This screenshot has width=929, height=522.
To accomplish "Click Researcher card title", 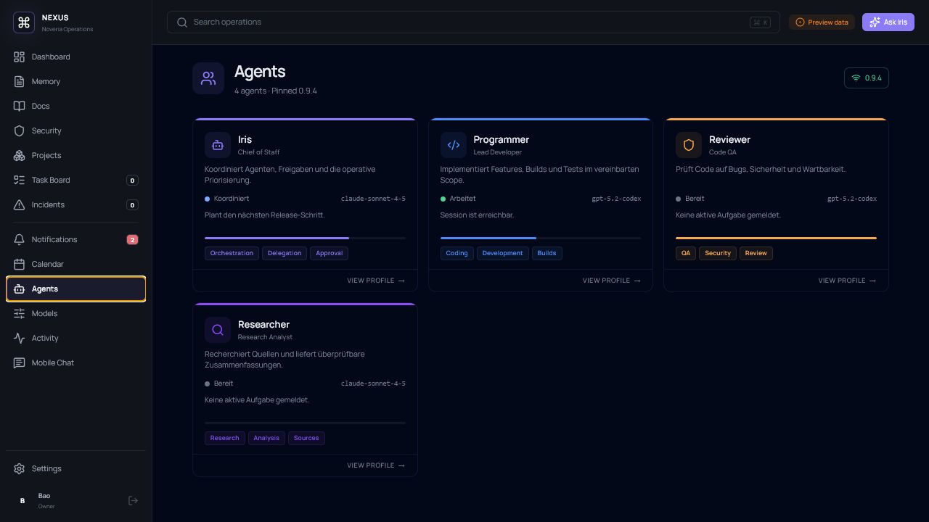I will [x=263, y=324].
